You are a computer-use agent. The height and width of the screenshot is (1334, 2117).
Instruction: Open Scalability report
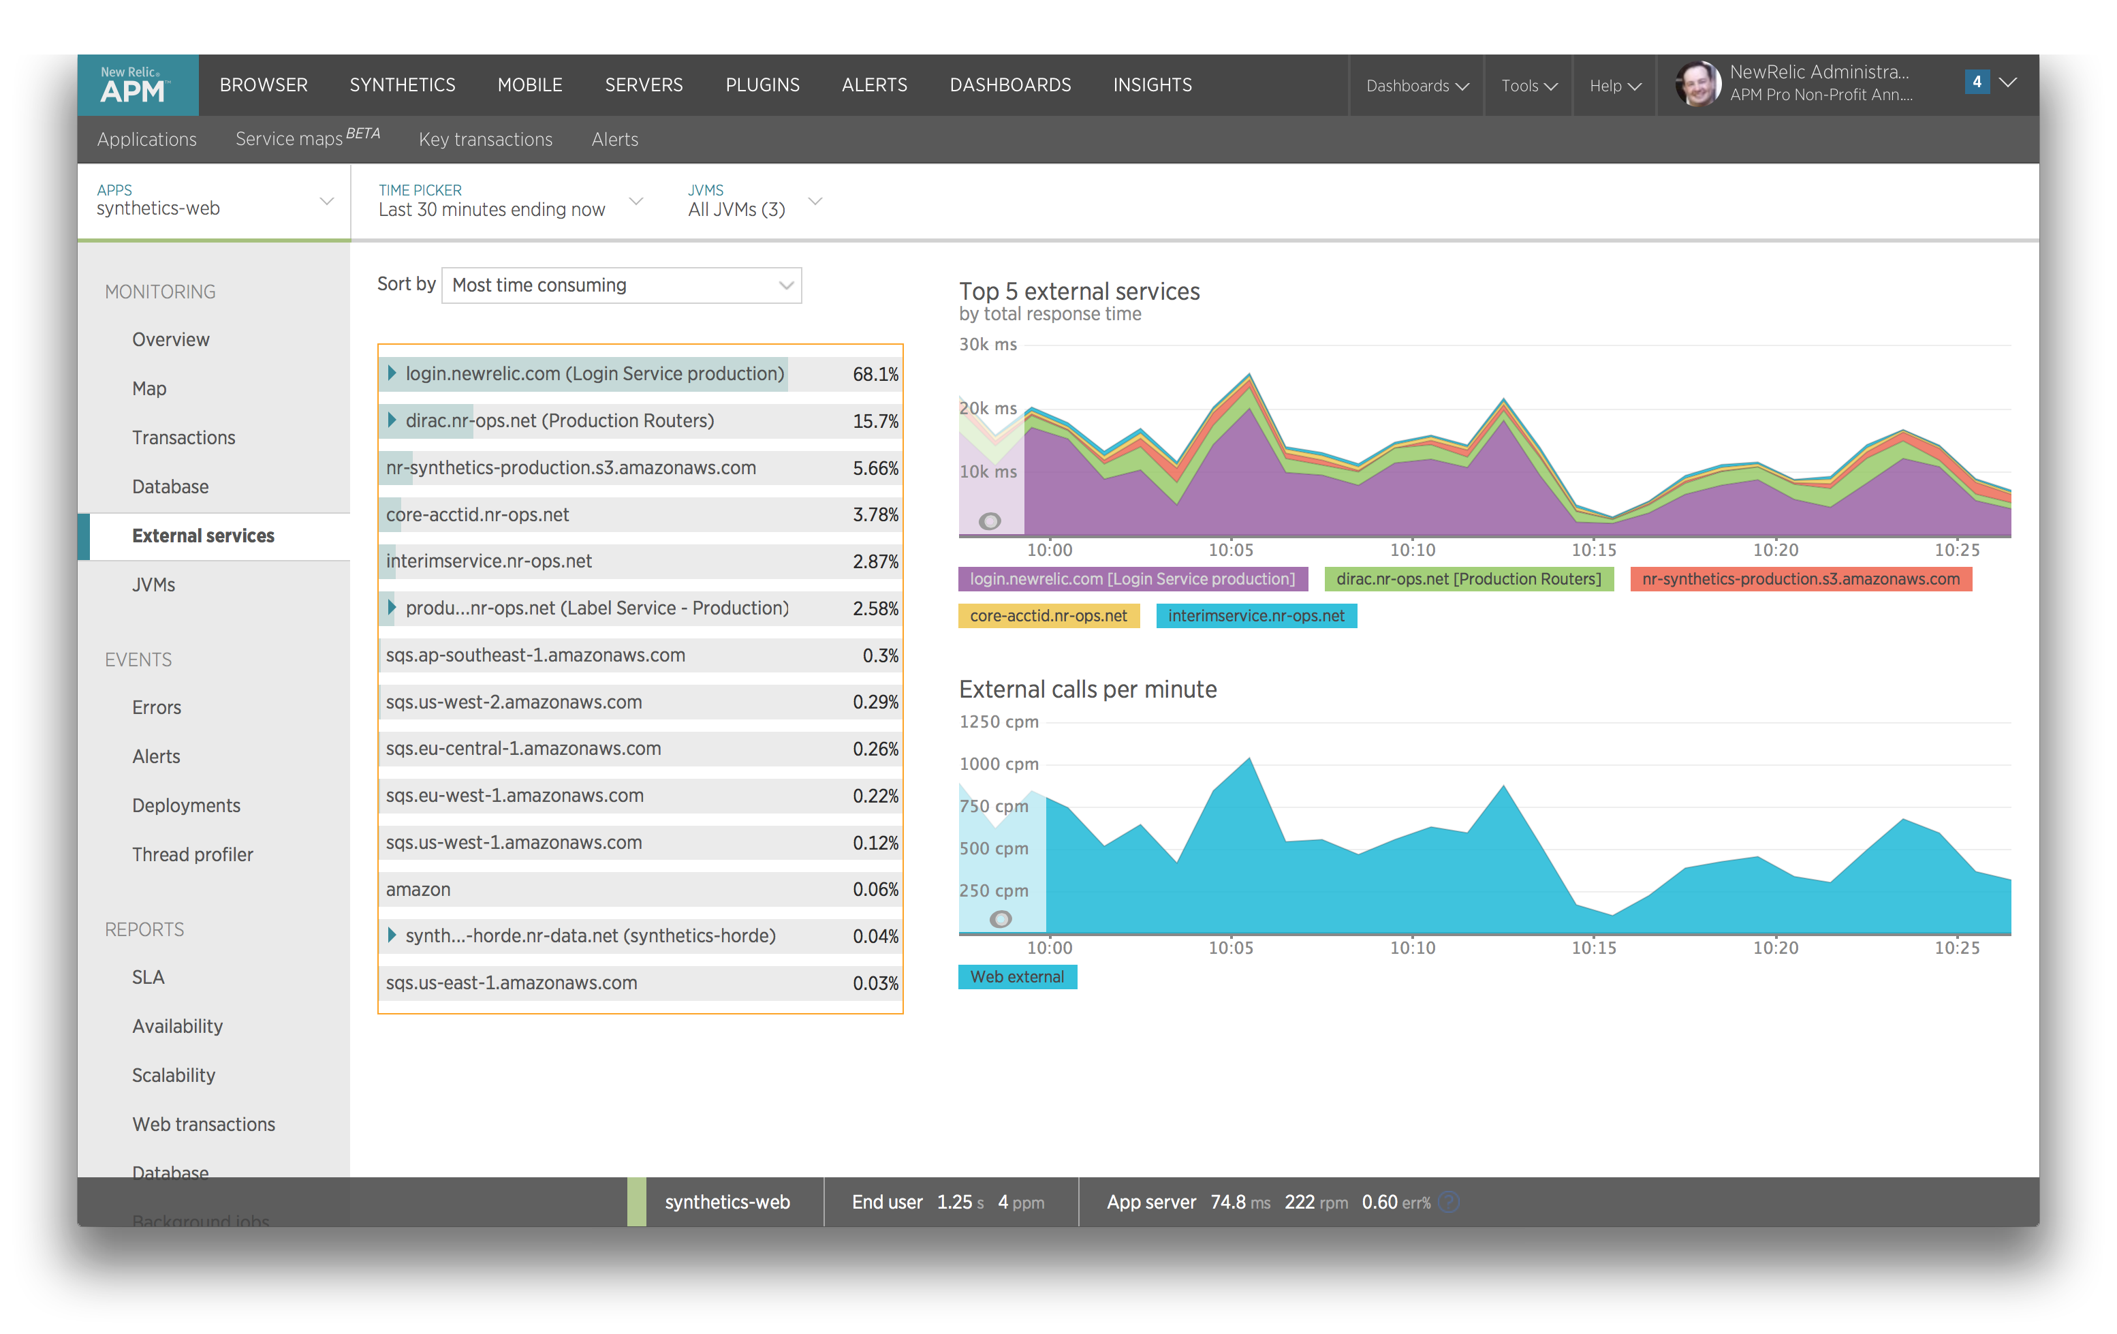point(174,1076)
